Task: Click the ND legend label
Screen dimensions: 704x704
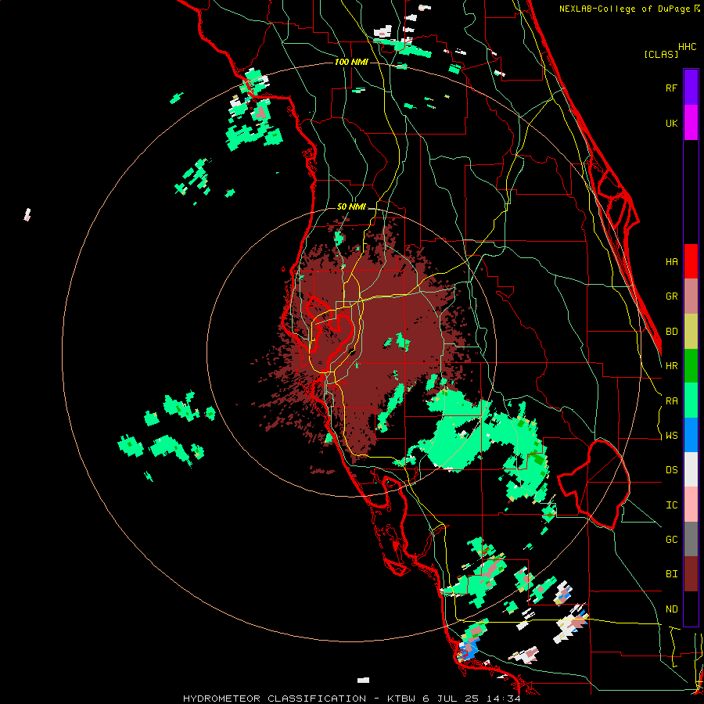Action: pyautogui.click(x=671, y=609)
